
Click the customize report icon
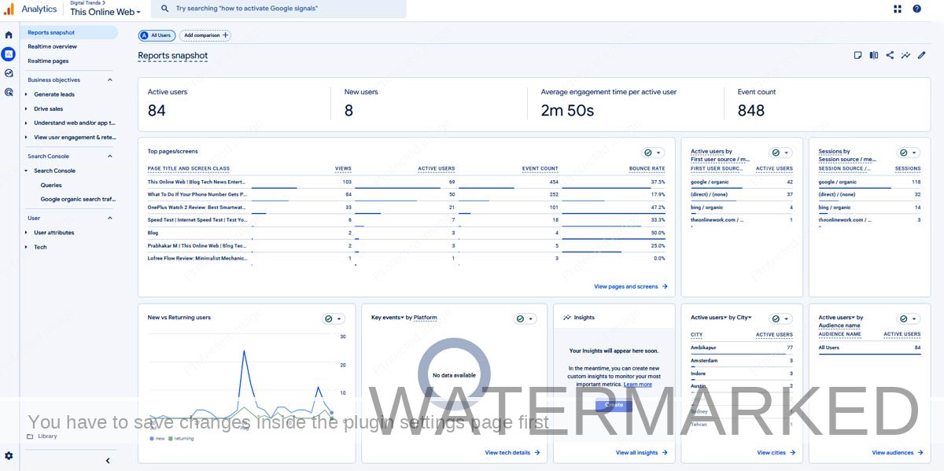(x=858, y=55)
